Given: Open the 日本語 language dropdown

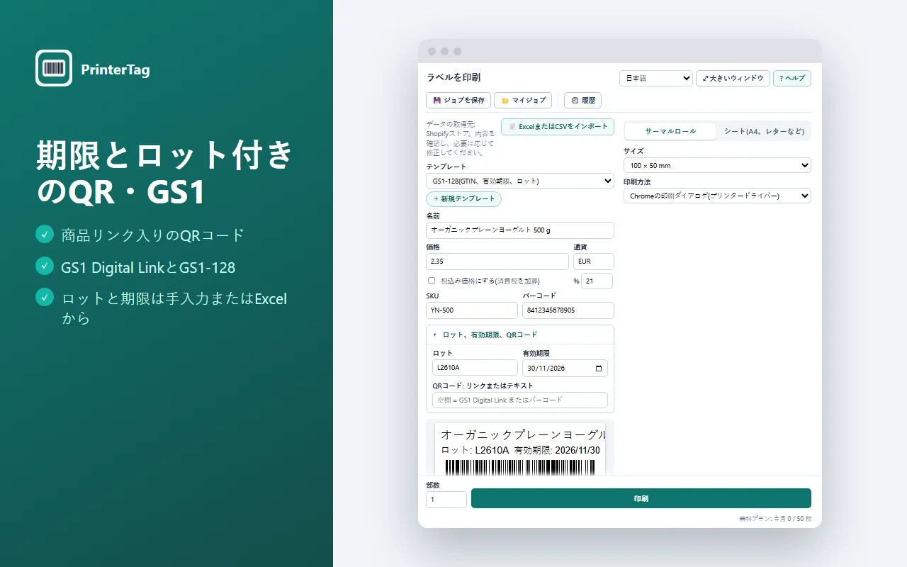Looking at the screenshot, I should (x=655, y=78).
